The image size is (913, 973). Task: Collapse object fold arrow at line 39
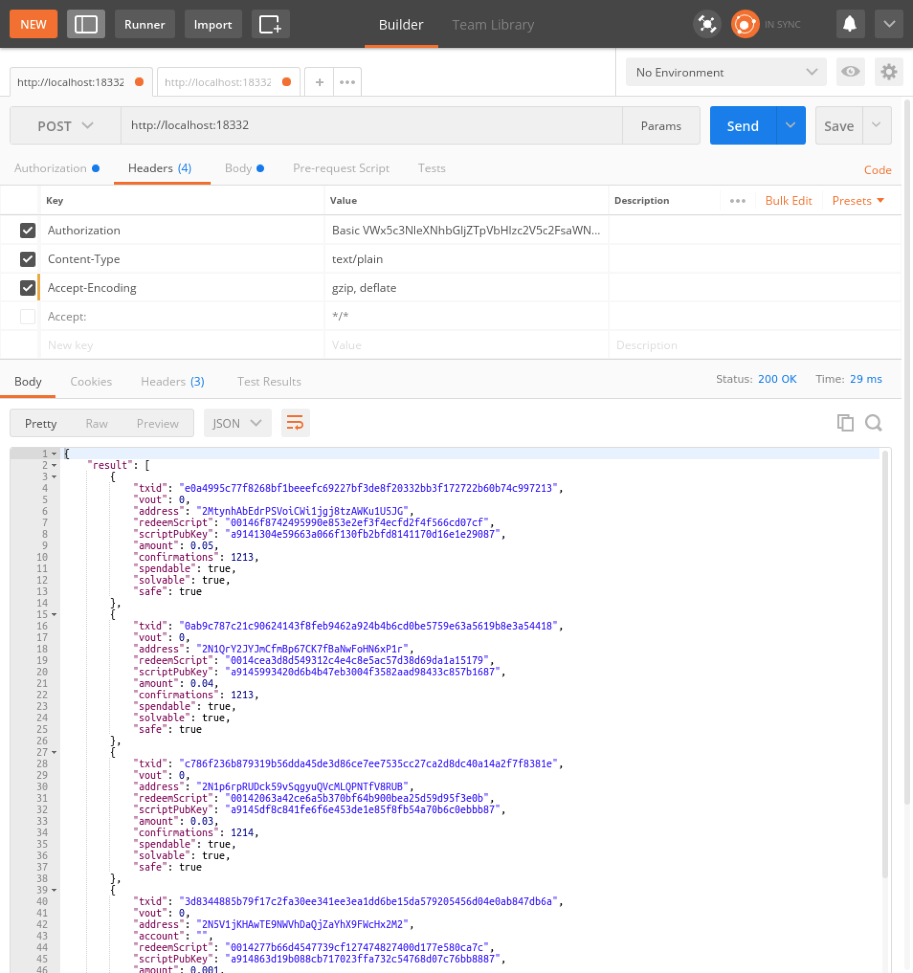point(54,890)
